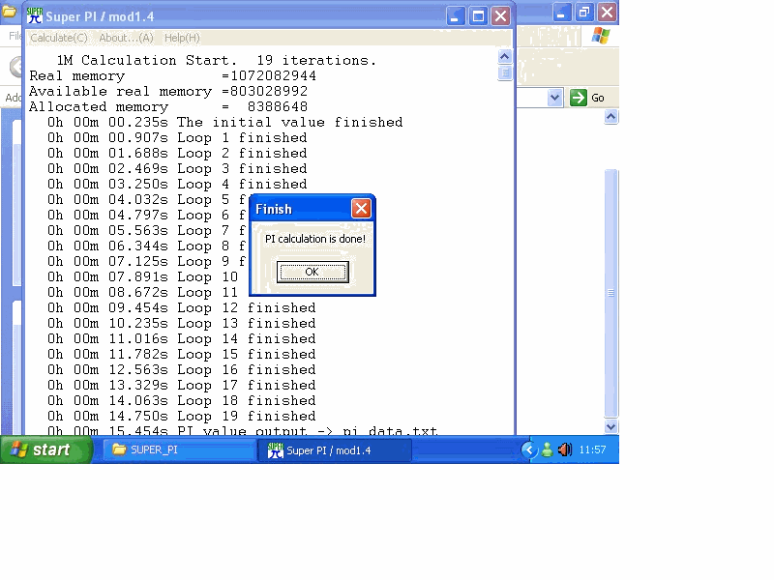
Task: Click the Allocated memory value 8388648
Action: 278,106
